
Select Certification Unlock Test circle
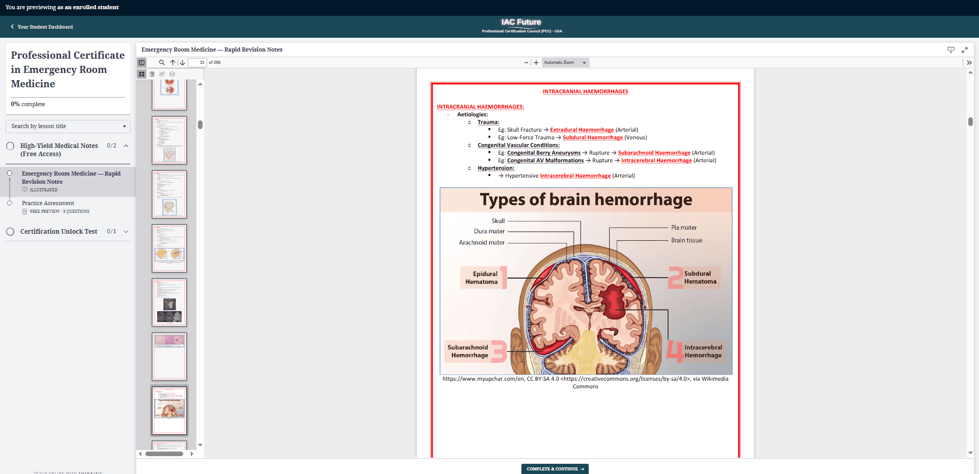tap(10, 232)
